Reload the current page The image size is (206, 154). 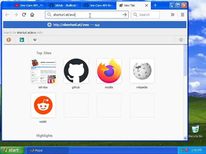pyautogui.click(x=24, y=15)
